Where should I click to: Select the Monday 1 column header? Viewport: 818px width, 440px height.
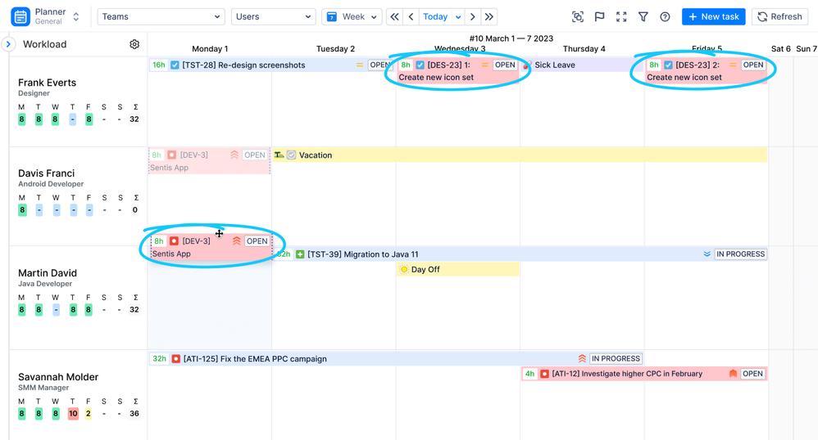click(210, 49)
